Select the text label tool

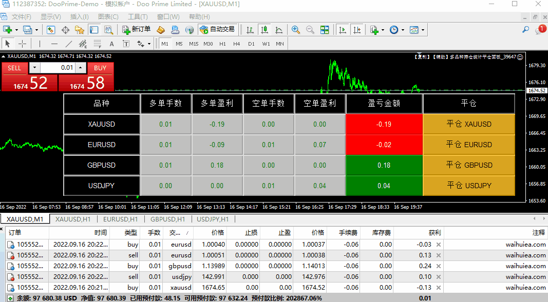111,44
